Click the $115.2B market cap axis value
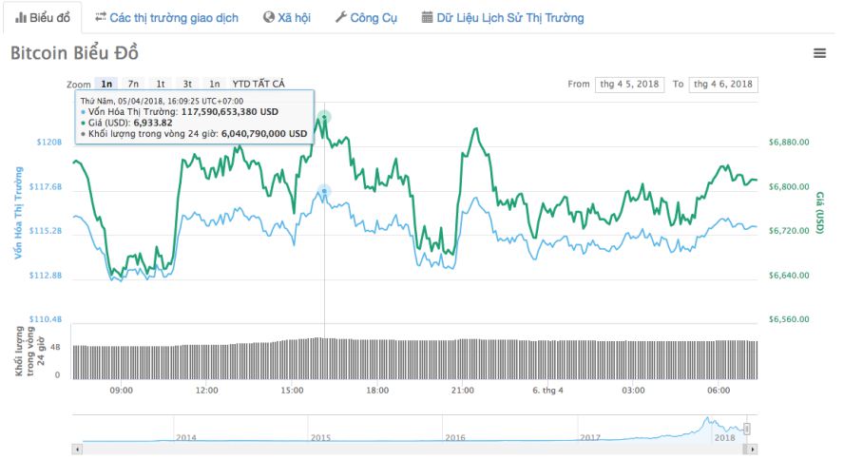Screen dimensions: 844x459 pos(46,231)
